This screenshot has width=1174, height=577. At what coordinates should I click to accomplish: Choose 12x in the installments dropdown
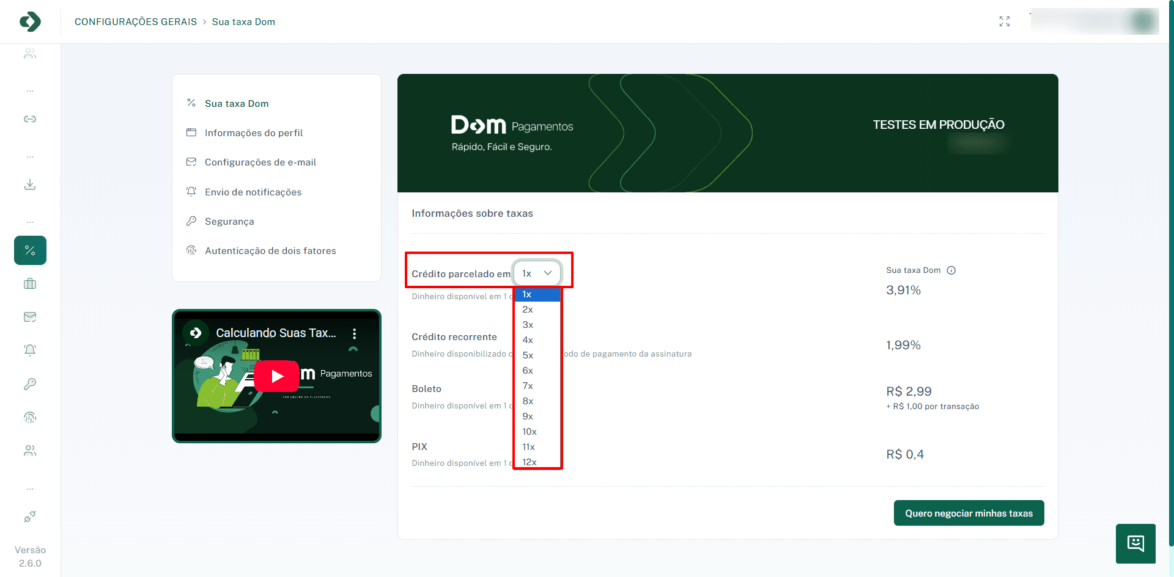click(x=530, y=462)
